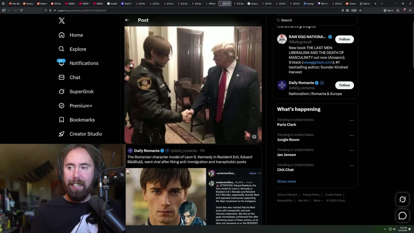Open Home from sidebar
Screen dimensions: 414x233
tap(71, 35)
